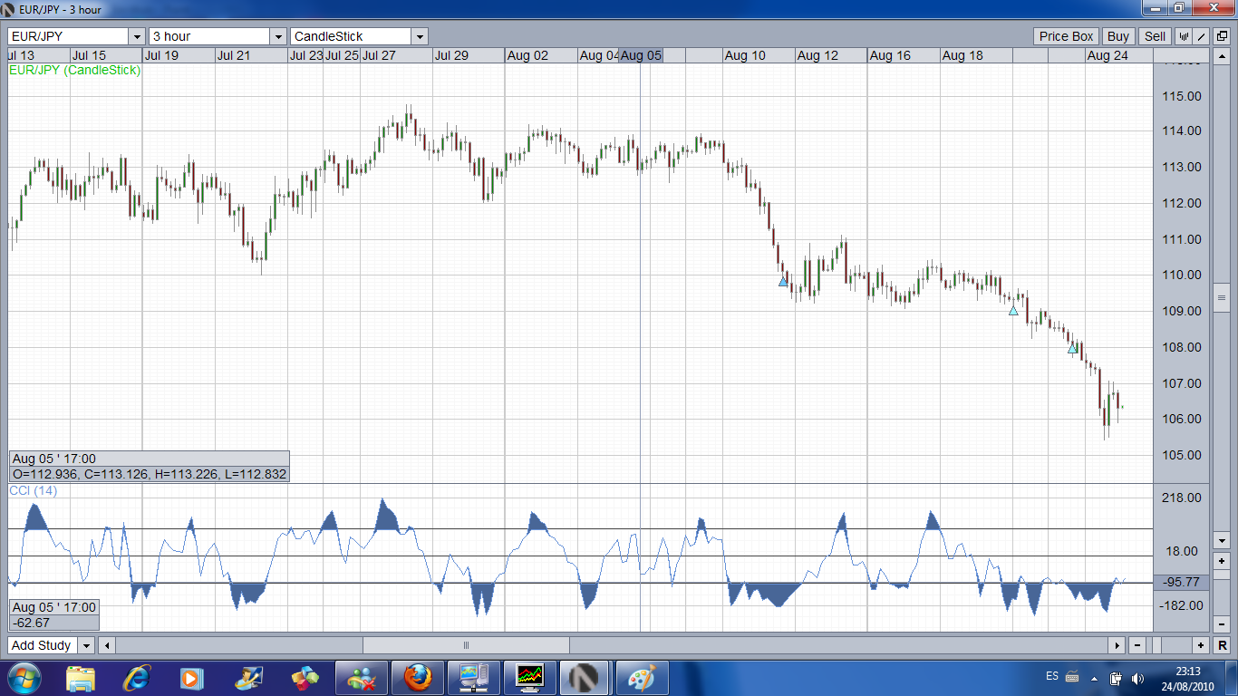The image size is (1238, 696).
Task: Click the arrow marker near 109.00
Action: coord(1013,311)
